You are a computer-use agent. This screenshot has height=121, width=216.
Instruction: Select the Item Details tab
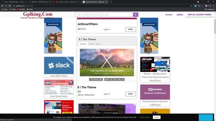tap(83, 44)
